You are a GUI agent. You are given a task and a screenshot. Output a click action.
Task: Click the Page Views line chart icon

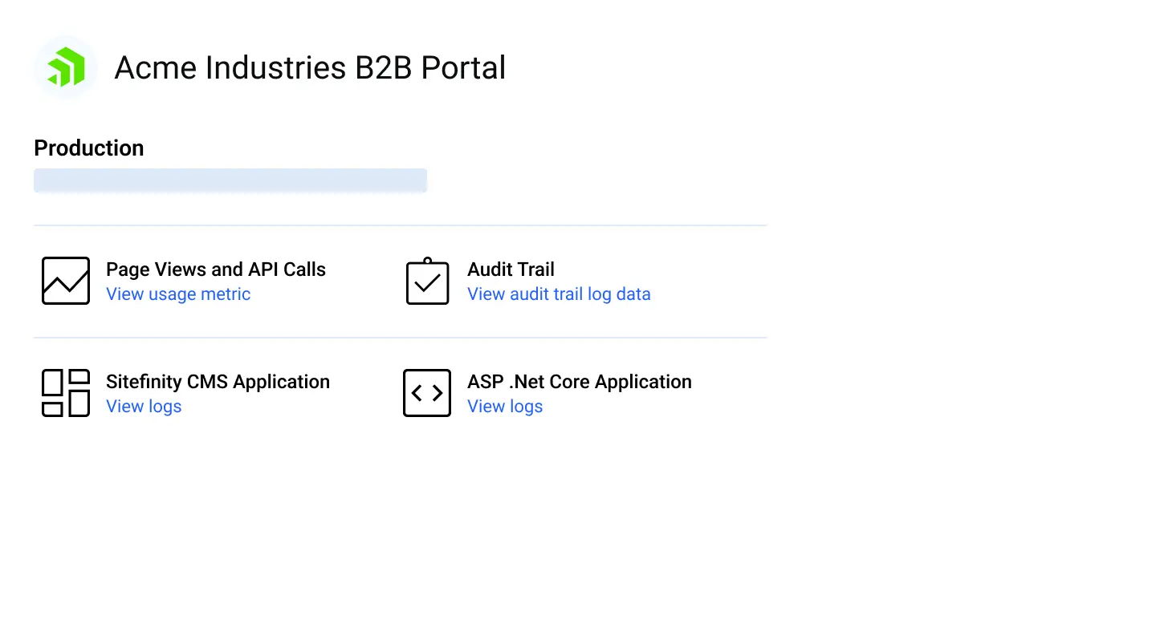tap(66, 281)
